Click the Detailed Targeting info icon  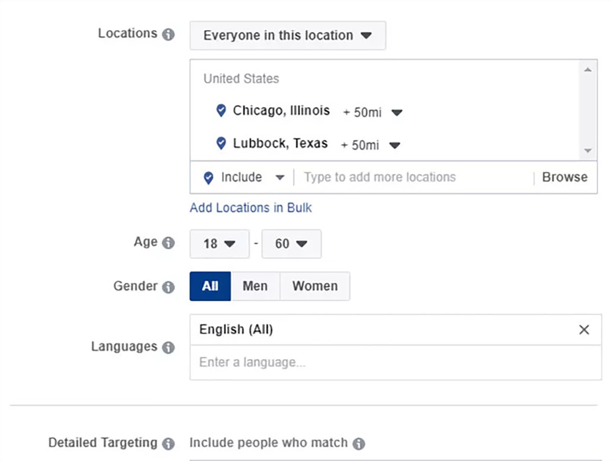[x=168, y=444]
